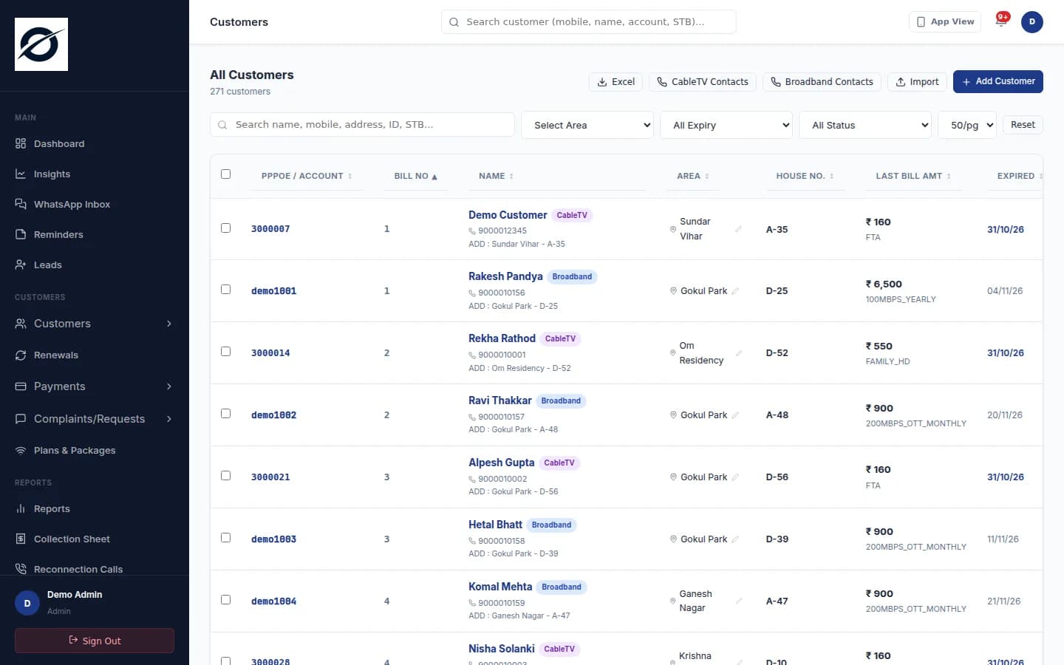Check the Rakesh Pandya row checkbox
Screen dimensions: 1064x665
point(226,290)
